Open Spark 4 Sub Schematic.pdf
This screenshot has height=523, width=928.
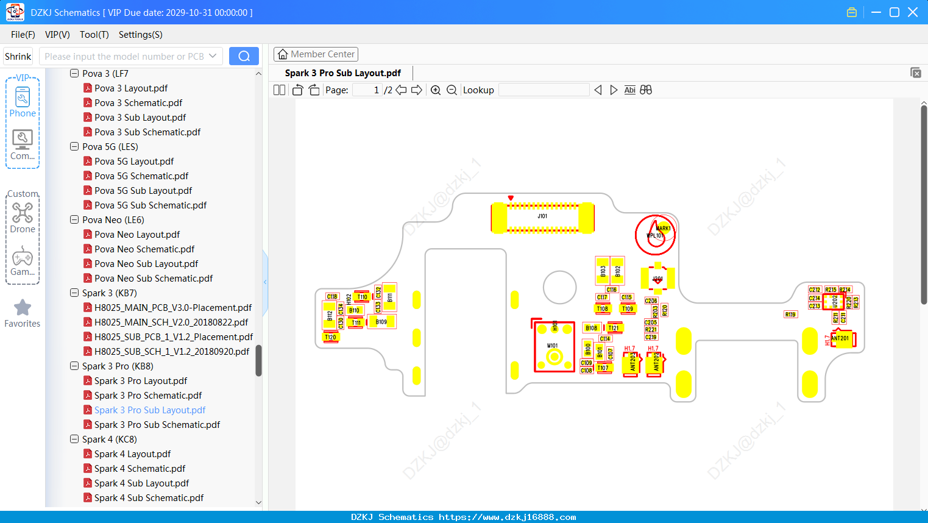pyautogui.click(x=149, y=498)
